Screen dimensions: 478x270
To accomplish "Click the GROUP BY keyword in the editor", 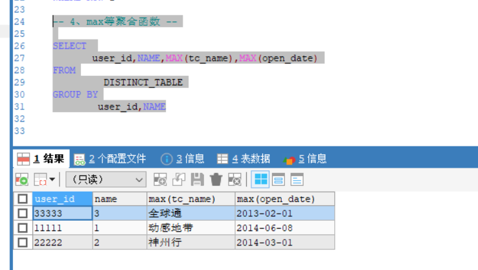I will (x=75, y=95).
